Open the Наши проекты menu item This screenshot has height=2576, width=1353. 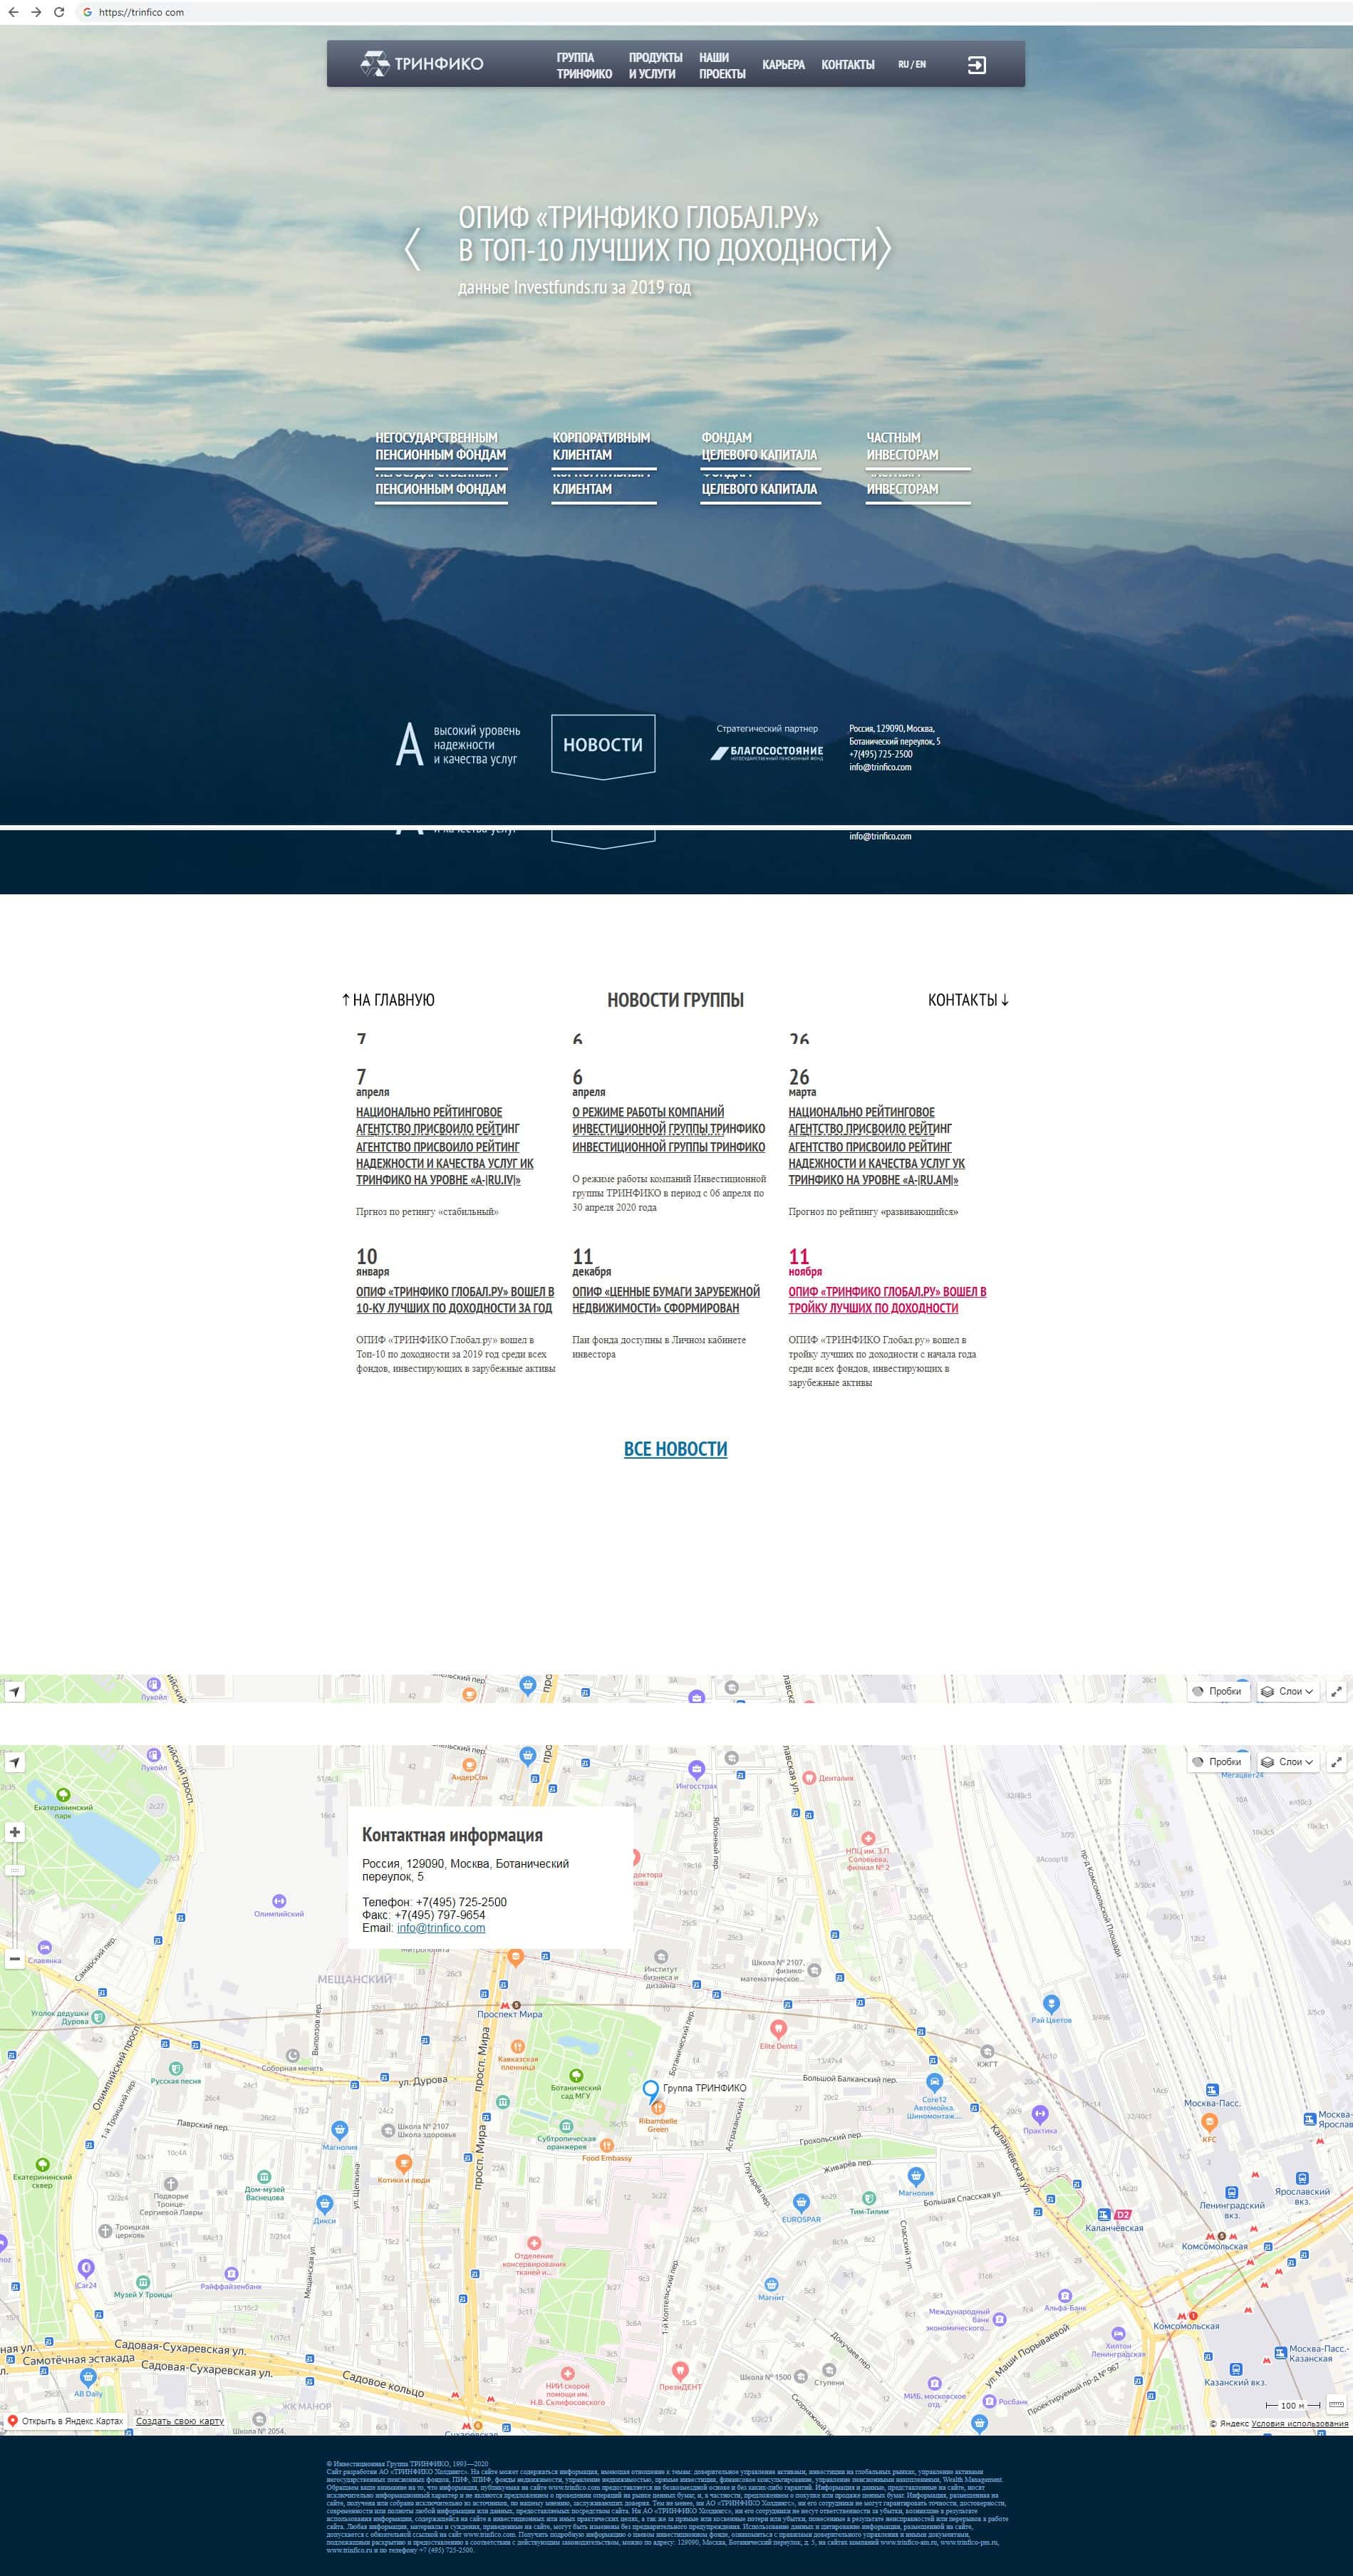722,65
